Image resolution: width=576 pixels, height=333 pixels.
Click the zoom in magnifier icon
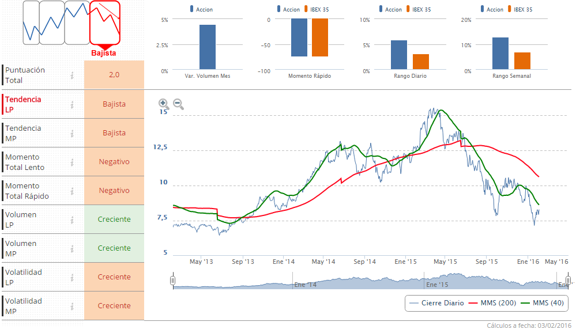click(x=164, y=104)
